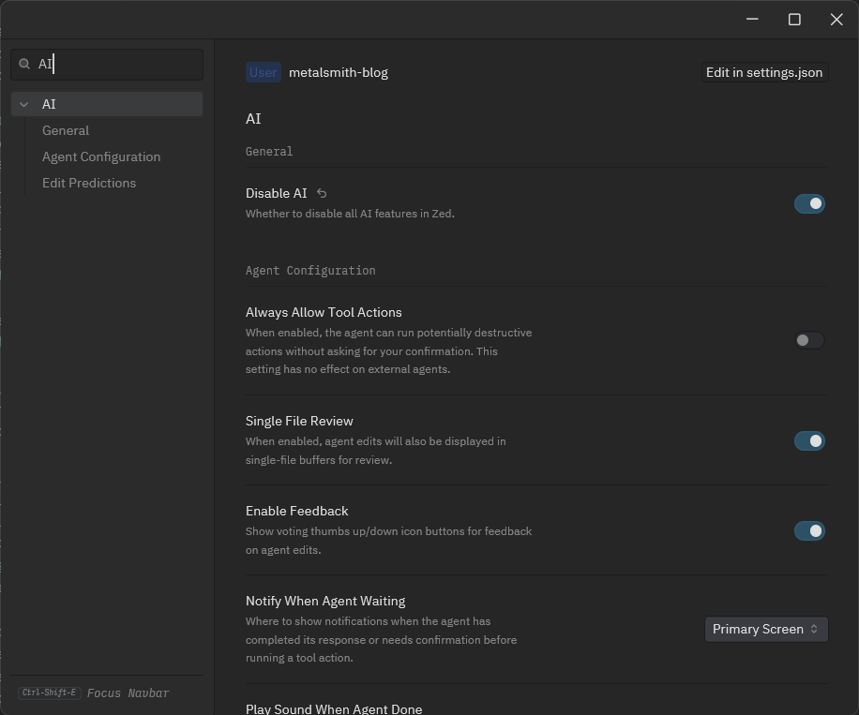Enable Always Allow Tool Actions
The height and width of the screenshot is (715, 859).
[808, 340]
